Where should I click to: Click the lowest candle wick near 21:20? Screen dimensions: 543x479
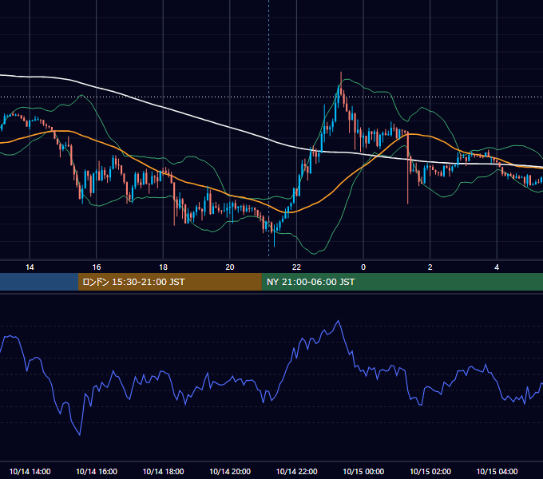(274, 236)
